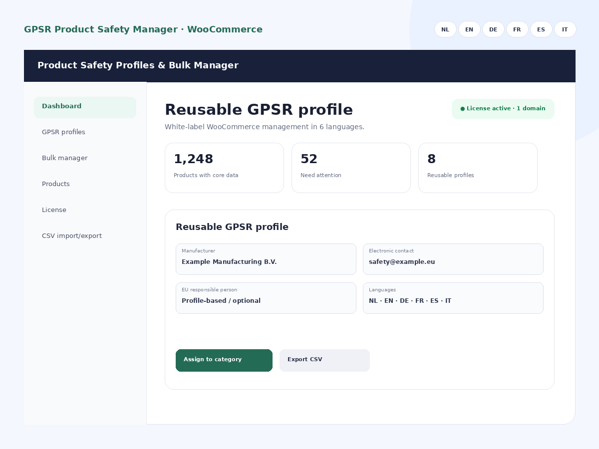The height and width of the screenshot is (449, 599).
Task: Click the Product Safety Profiles & Bulk Manager header
Action: 138,65
